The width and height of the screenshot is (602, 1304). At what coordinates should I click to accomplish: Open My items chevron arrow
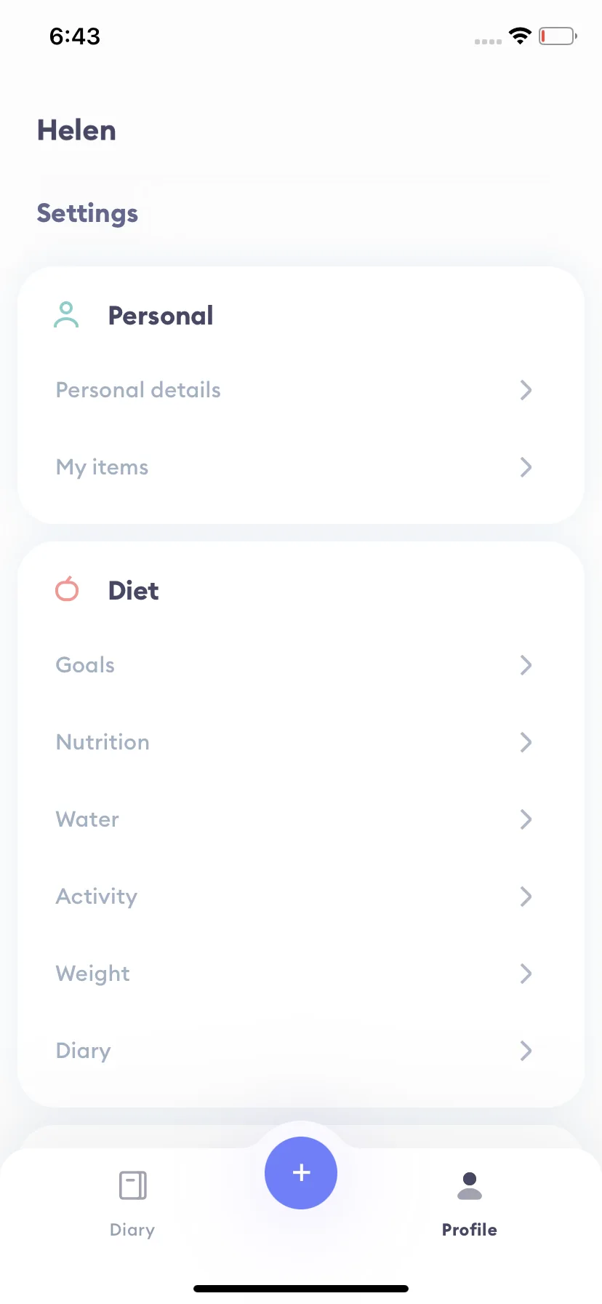(526, 467)
